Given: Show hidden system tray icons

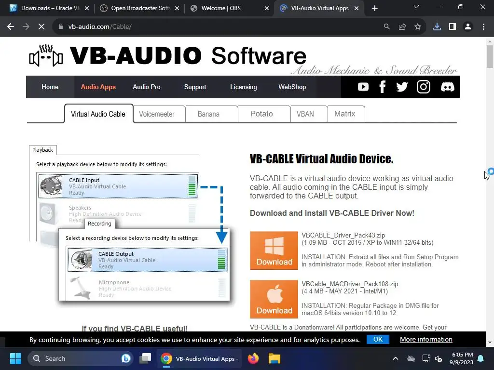Looking at the screenshot, I should [x=396, y=358].
